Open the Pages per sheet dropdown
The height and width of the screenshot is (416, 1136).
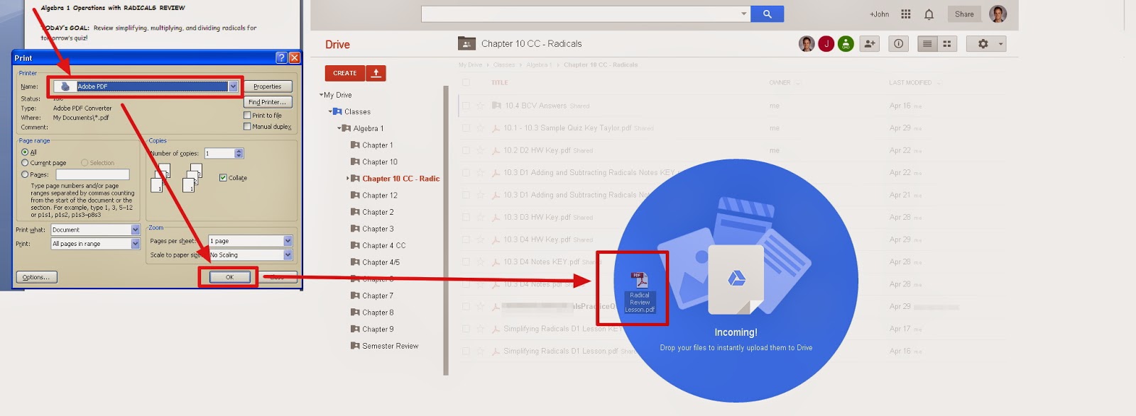pos(288,241)
